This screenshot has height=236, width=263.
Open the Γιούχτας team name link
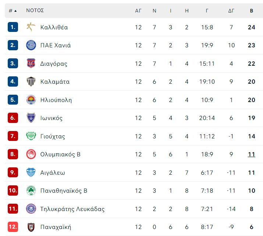click(x=53, y=136)
